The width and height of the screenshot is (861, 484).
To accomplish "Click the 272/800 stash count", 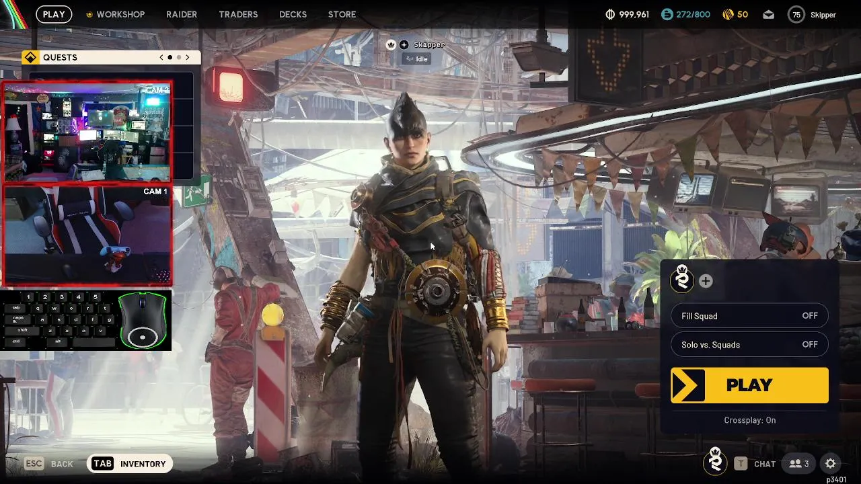I will coord(693,14).
